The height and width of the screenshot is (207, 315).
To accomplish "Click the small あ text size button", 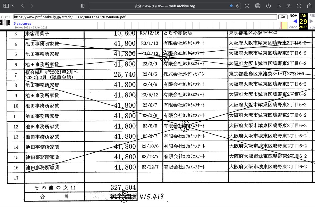I will [x=279, y=6].
